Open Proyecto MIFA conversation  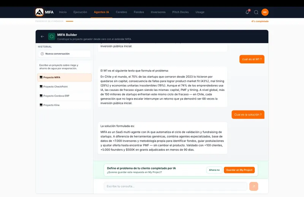coord(64,77)
